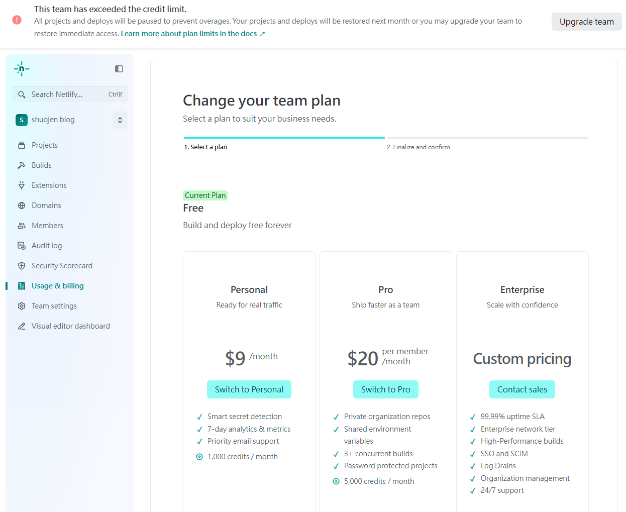Click the Extensions plug icon

(x=22, y=185)
